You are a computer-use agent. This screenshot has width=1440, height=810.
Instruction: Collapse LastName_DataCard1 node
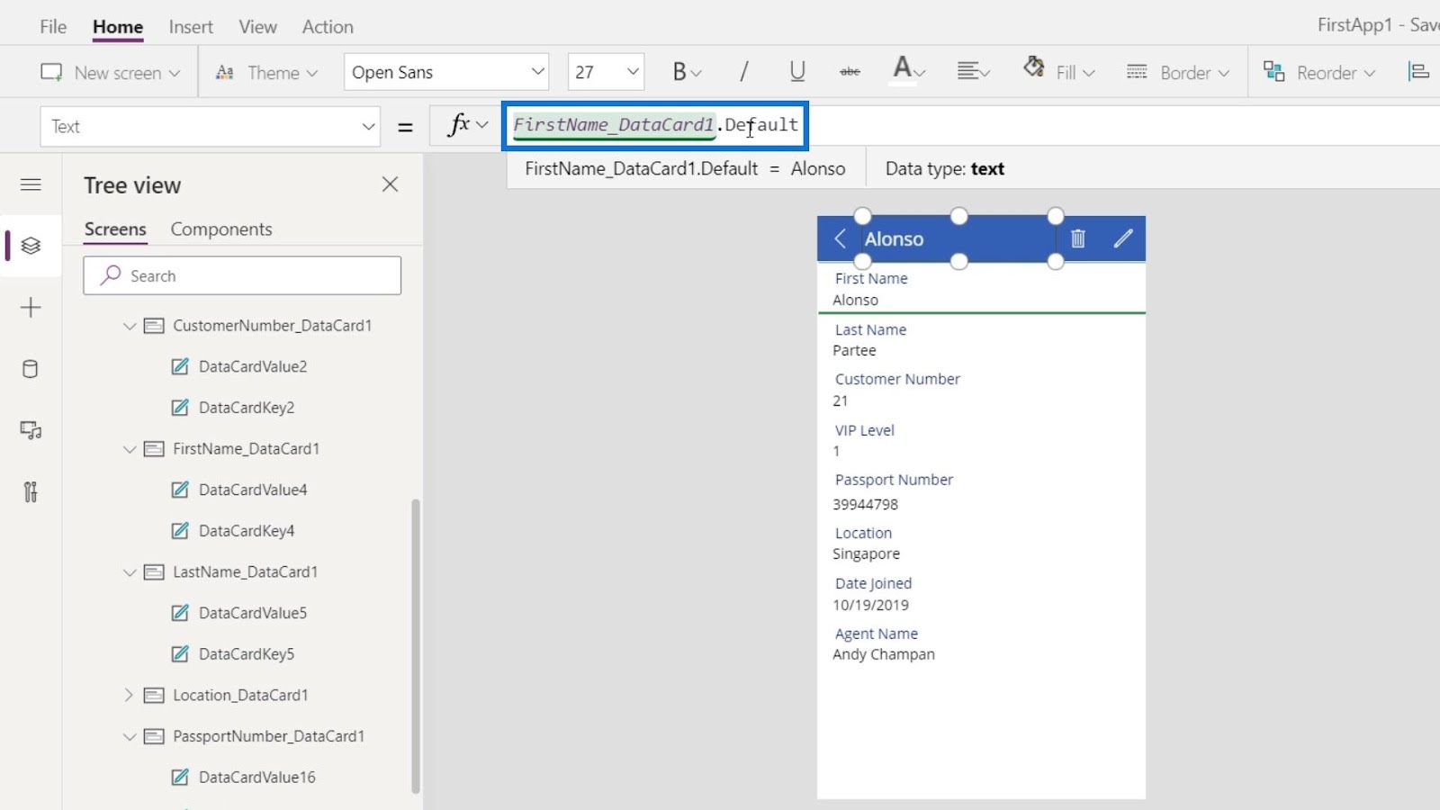click(x=130, y=572)
